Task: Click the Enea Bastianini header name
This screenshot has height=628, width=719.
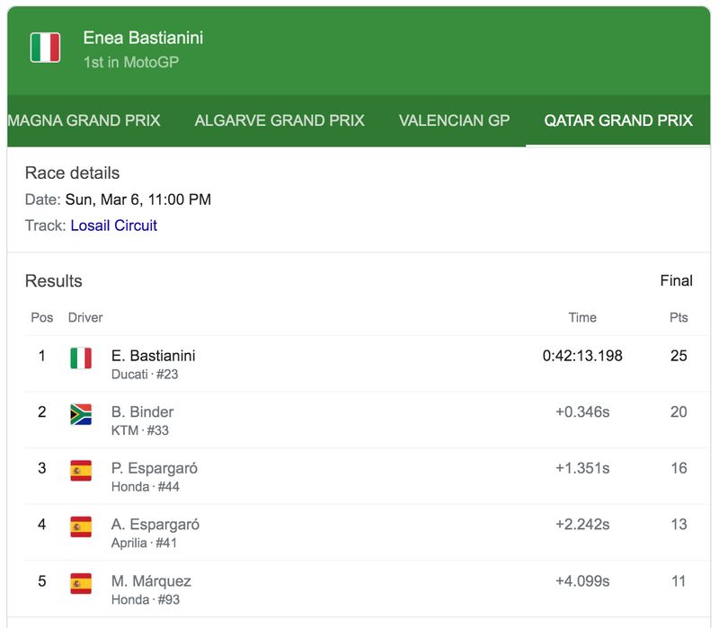Action: click(x=143, y=38)
